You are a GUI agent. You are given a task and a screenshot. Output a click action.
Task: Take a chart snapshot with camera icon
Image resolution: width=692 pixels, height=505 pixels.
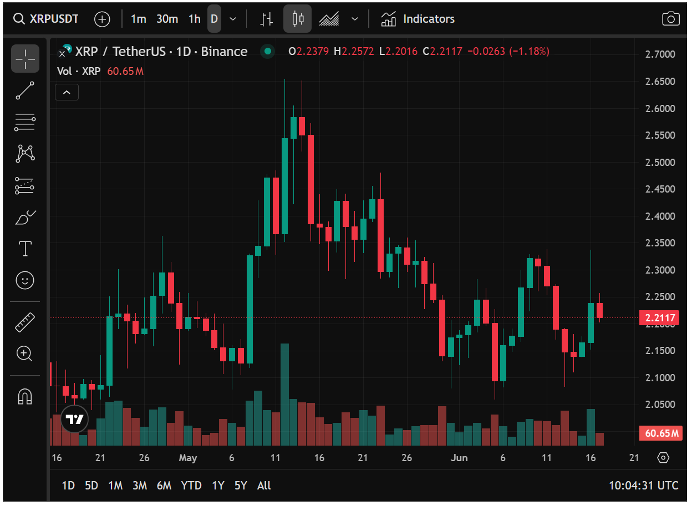click(x=671, y=19)
